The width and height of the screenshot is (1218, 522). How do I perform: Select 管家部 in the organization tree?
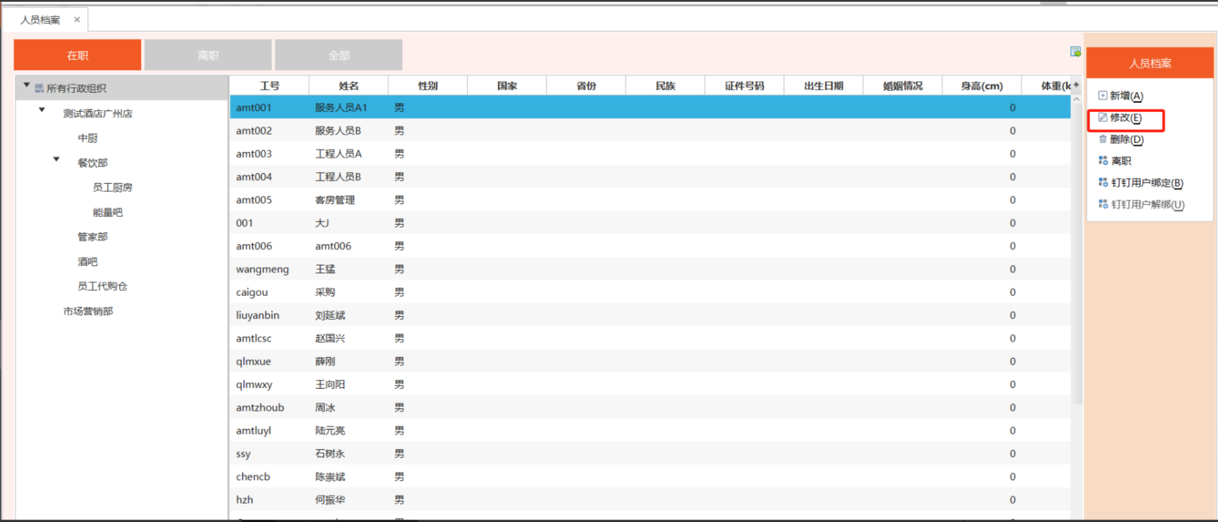click(x=92, y=237)
